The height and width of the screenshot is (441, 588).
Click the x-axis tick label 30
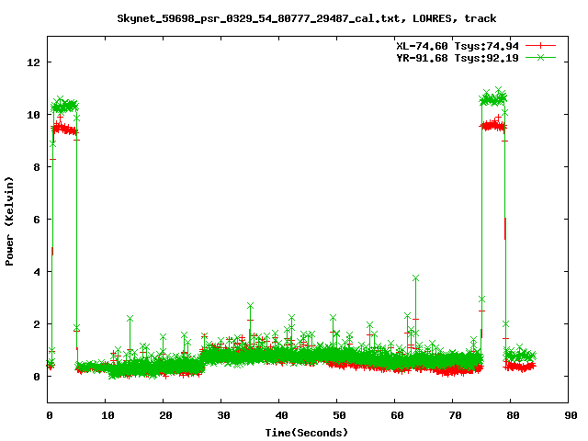coord(223,415)
